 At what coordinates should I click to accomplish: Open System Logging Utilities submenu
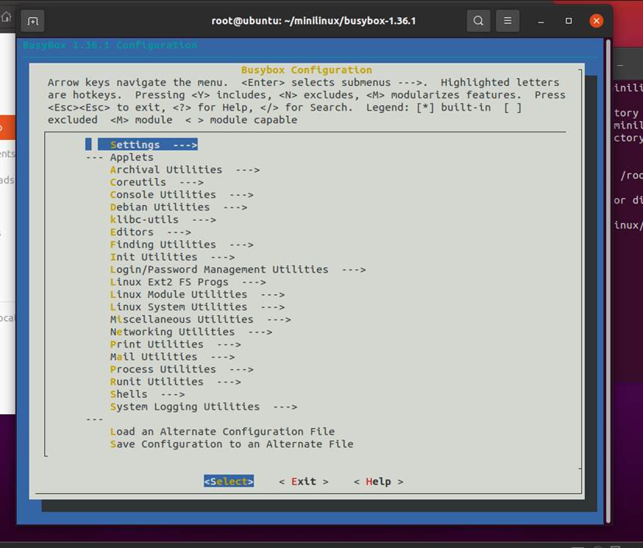(204, 406)
